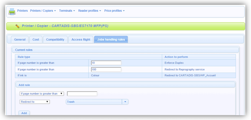Click the Add button
251x120 pixels.
pos(24,113)
